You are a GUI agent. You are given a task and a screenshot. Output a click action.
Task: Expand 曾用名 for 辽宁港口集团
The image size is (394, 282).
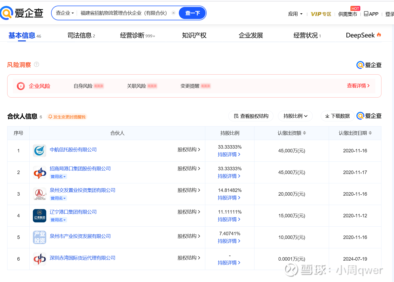58,220
